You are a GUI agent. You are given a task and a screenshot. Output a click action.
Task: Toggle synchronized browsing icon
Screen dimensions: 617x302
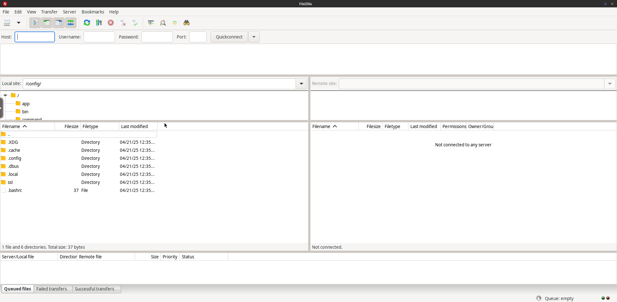pyautogui.click(x=175, y=23)
